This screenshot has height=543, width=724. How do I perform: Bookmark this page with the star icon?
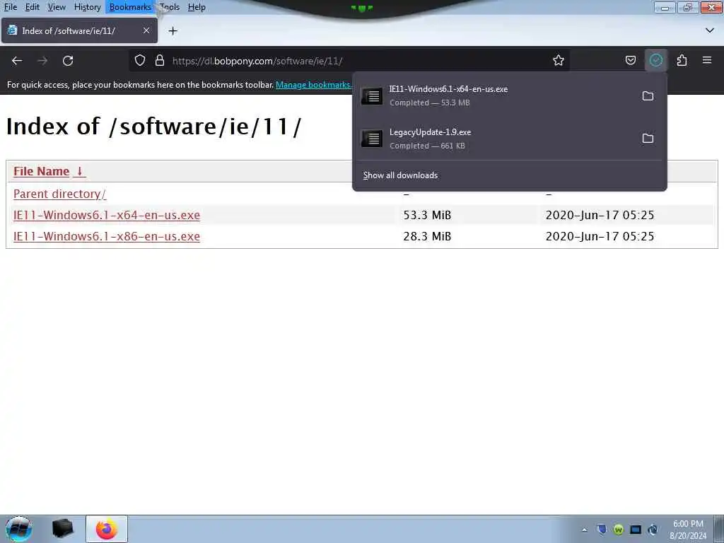[559, 61]
